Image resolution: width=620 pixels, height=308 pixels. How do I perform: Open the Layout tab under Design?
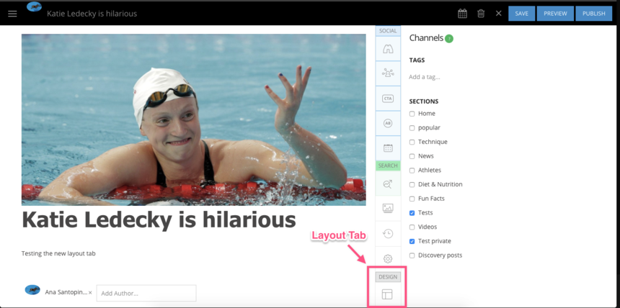388,294
